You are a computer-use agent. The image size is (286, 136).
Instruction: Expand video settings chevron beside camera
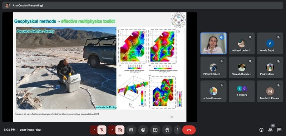click(112, 130)
